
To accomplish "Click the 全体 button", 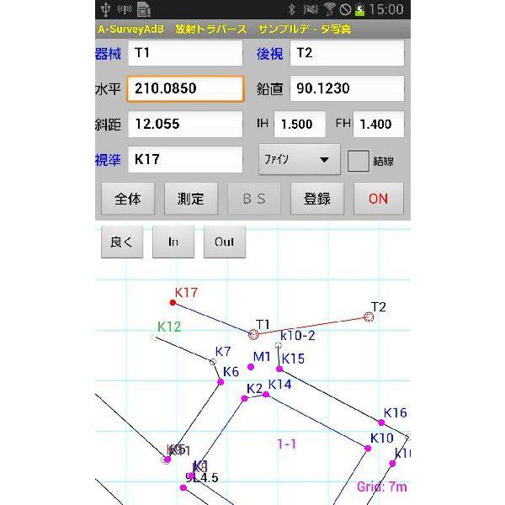I will coord(128,199).
